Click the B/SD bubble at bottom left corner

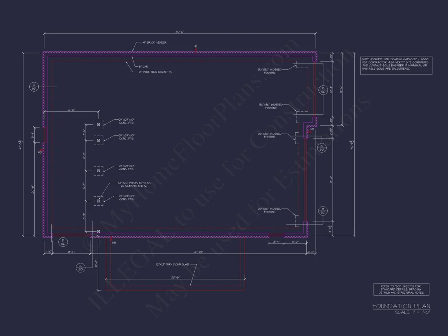coord(62,242)
